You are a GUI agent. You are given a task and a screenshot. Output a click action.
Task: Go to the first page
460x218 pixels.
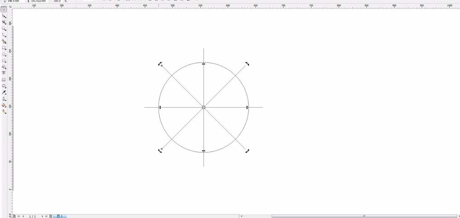[19, 216]
